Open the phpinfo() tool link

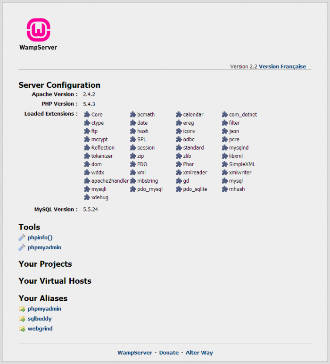pos(40,237)
